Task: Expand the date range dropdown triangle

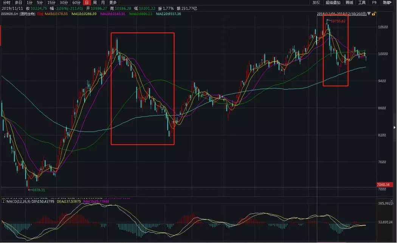Action: tap(369, 14)
